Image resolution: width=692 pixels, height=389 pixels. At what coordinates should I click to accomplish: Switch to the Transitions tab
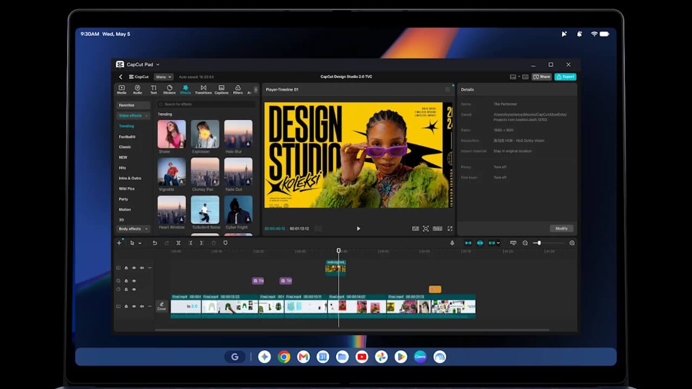click(x=203, y=90)
